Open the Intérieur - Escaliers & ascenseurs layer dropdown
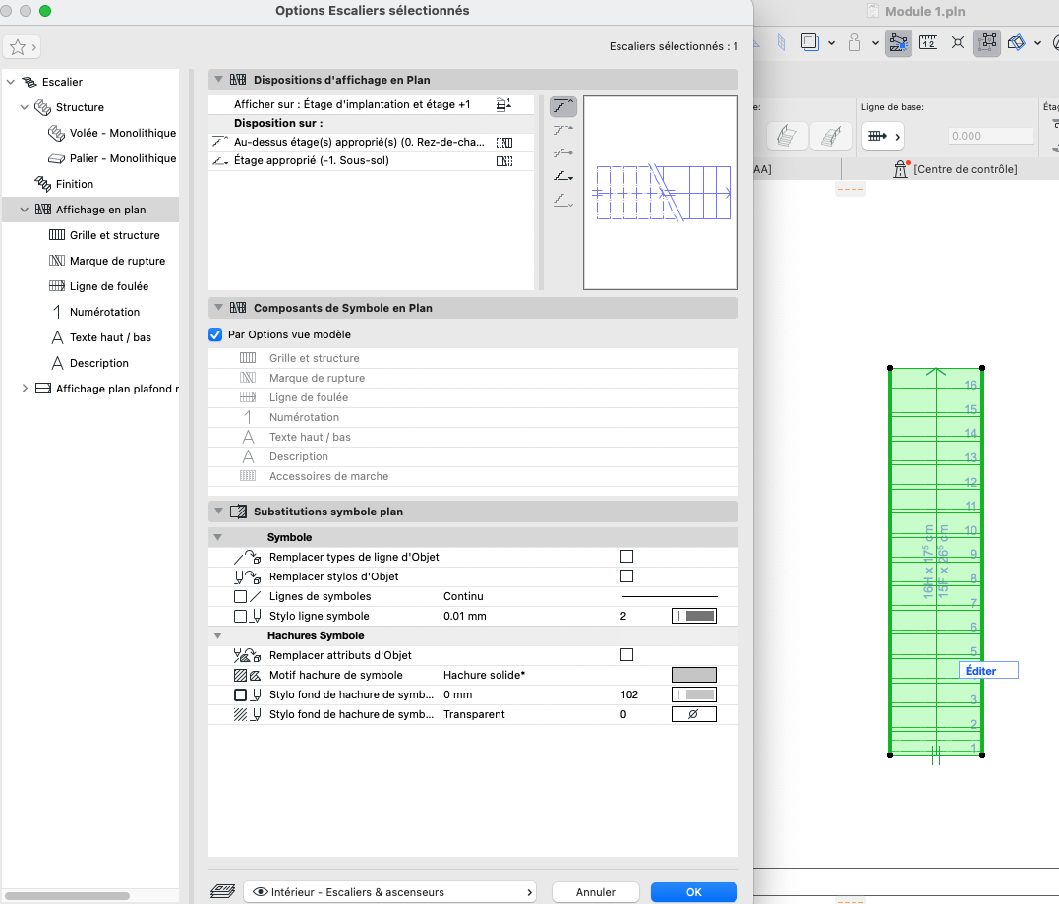The image size is (1059, 904). pyautogui.click(x=389, y=892)
